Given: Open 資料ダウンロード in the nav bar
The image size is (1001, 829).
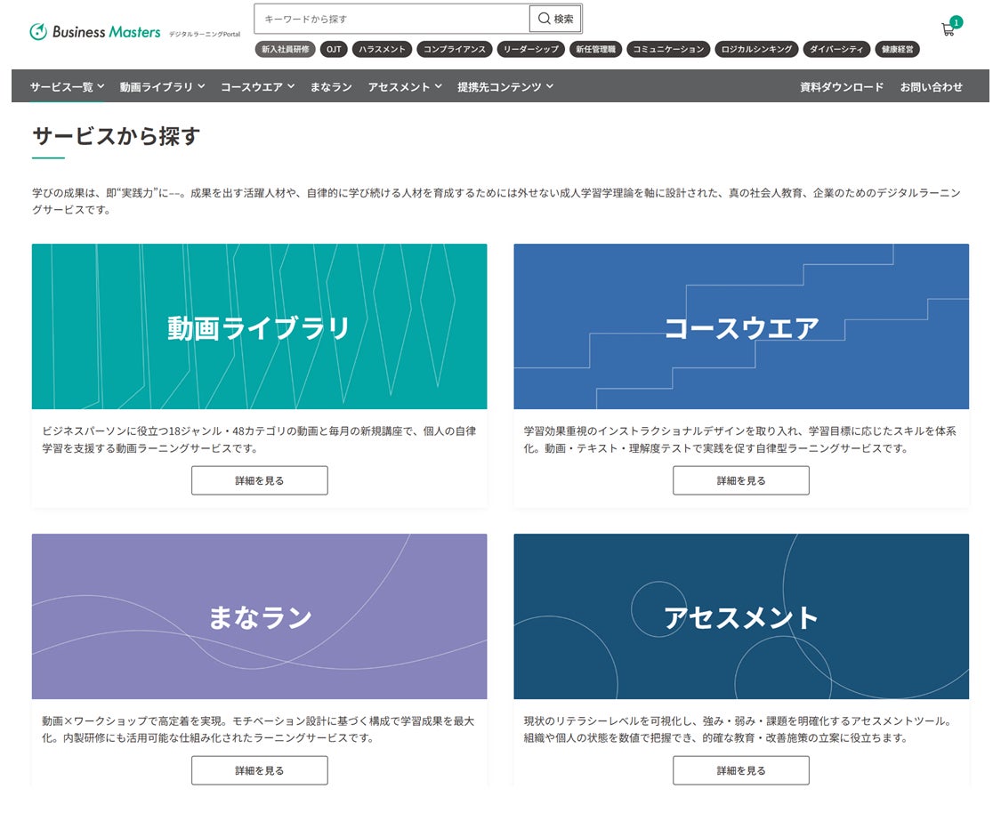Looking at the screenshot, I should 842,87.
